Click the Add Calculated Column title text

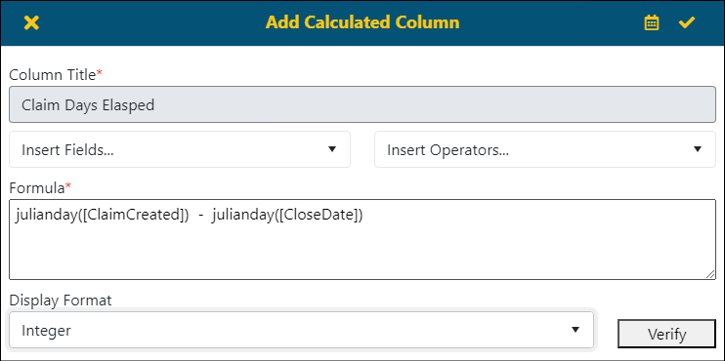pos(362,22)
